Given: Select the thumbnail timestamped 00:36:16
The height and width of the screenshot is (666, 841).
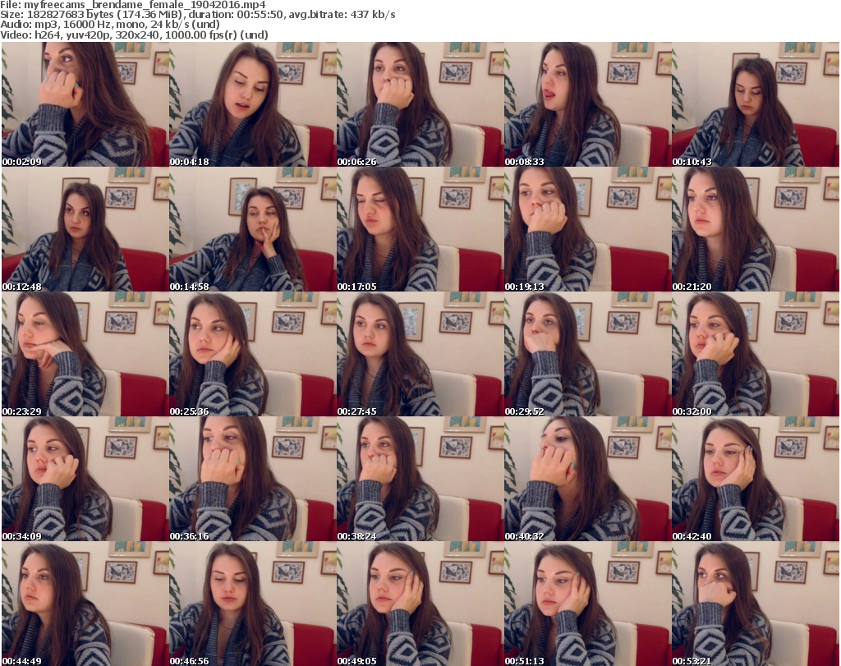Looking at the screenshot, I should tap(253, 479).
